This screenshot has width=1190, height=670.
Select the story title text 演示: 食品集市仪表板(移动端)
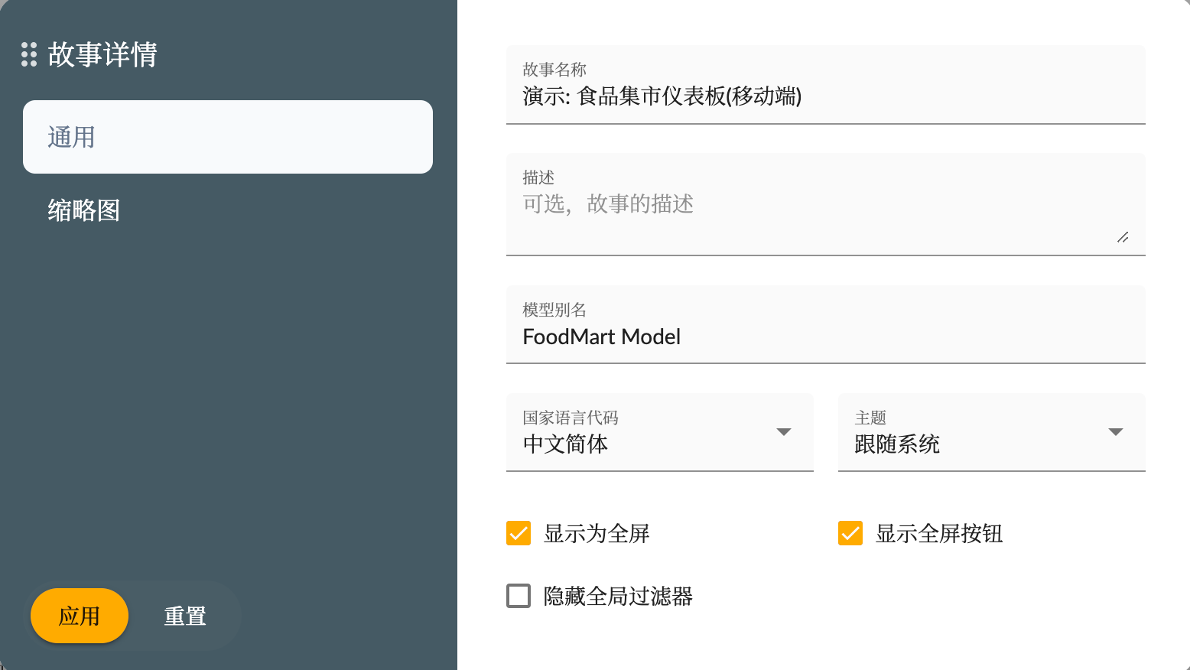click(x=661, y=97)
